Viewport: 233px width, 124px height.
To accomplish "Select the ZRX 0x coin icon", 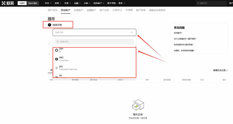I will [56, 50].
